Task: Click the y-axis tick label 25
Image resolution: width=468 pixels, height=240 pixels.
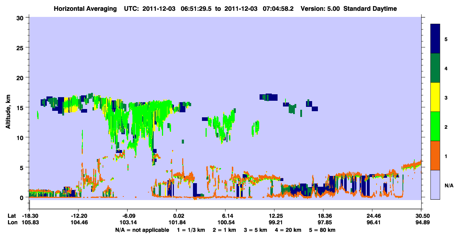Action: (x=21, y=47)
